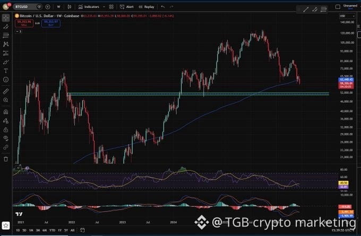
Task: Open the Fibonacci/gann tools in left sidebar
Action: point(6,35)
